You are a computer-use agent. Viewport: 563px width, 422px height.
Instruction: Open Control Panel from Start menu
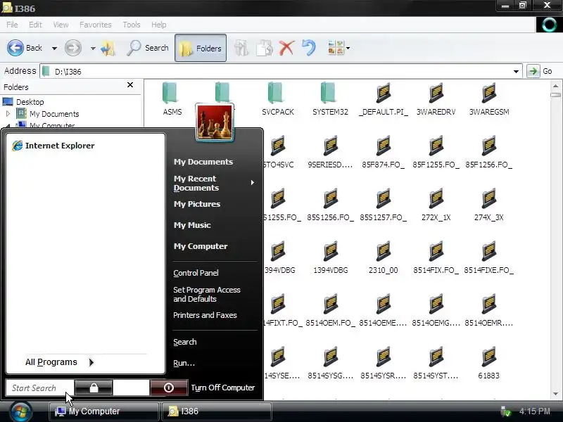pos(196,273)
